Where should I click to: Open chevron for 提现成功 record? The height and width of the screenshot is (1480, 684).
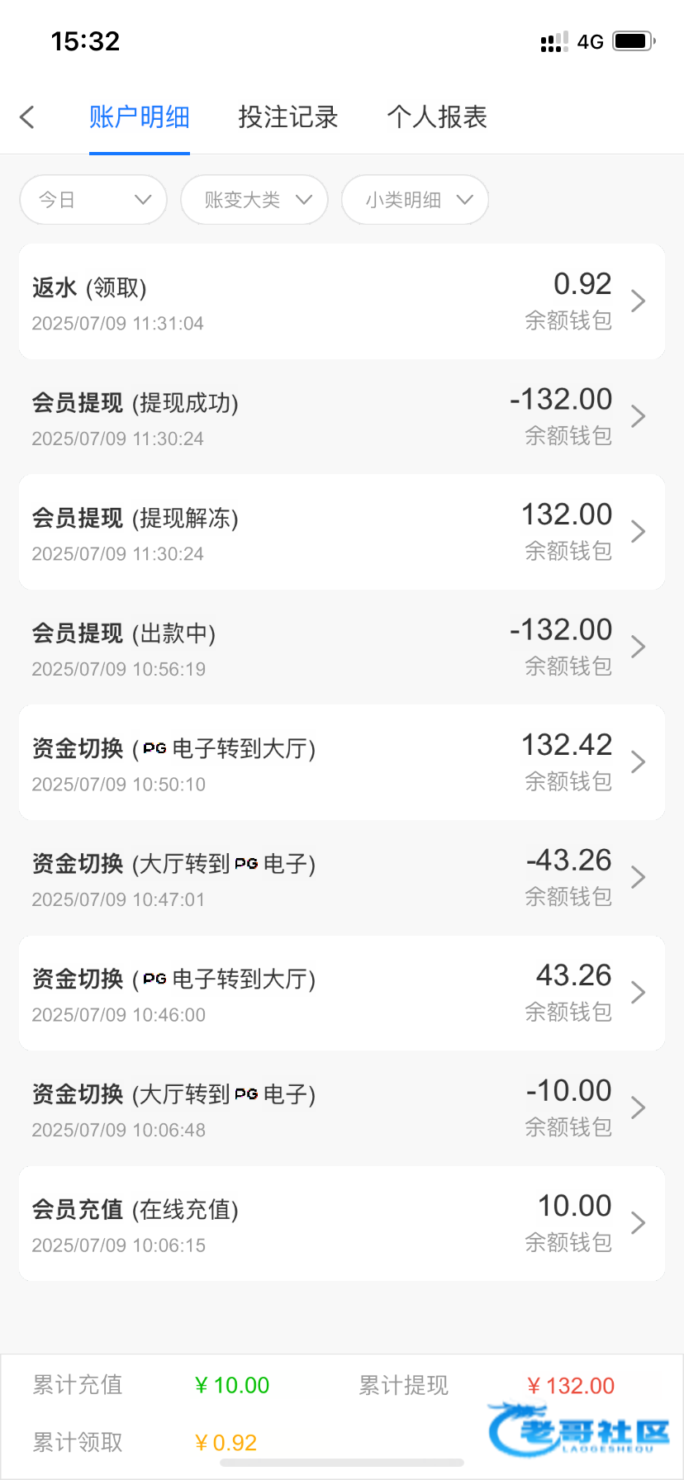[638, 416]
